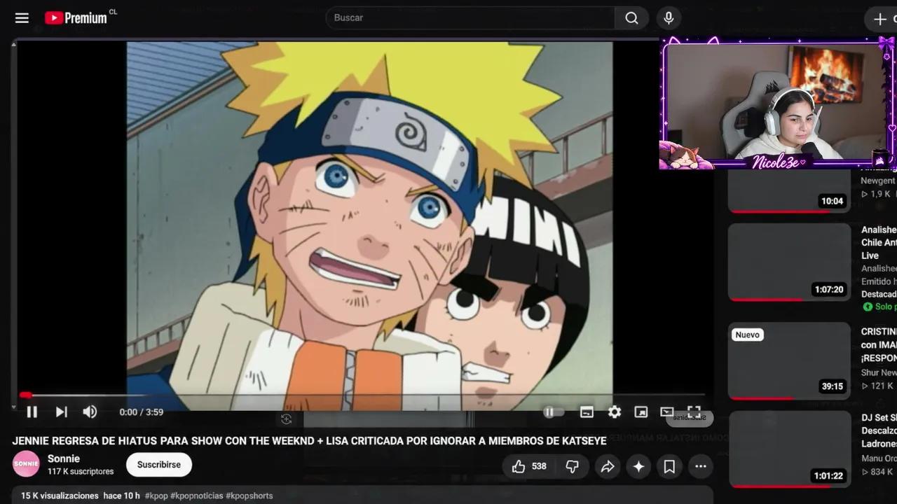Start voice search with microphone

point(669,18)
